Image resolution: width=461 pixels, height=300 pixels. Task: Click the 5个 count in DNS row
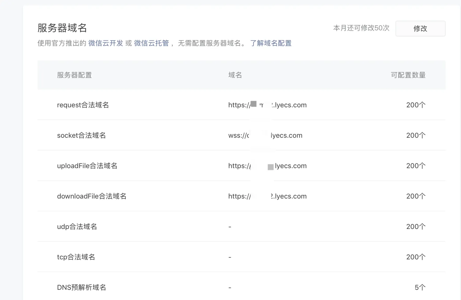pos(420,287)
